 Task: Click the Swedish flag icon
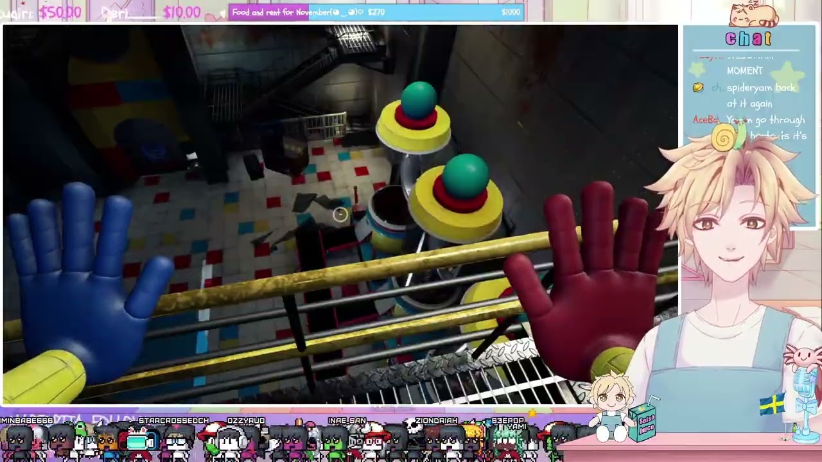pos(772,404)
